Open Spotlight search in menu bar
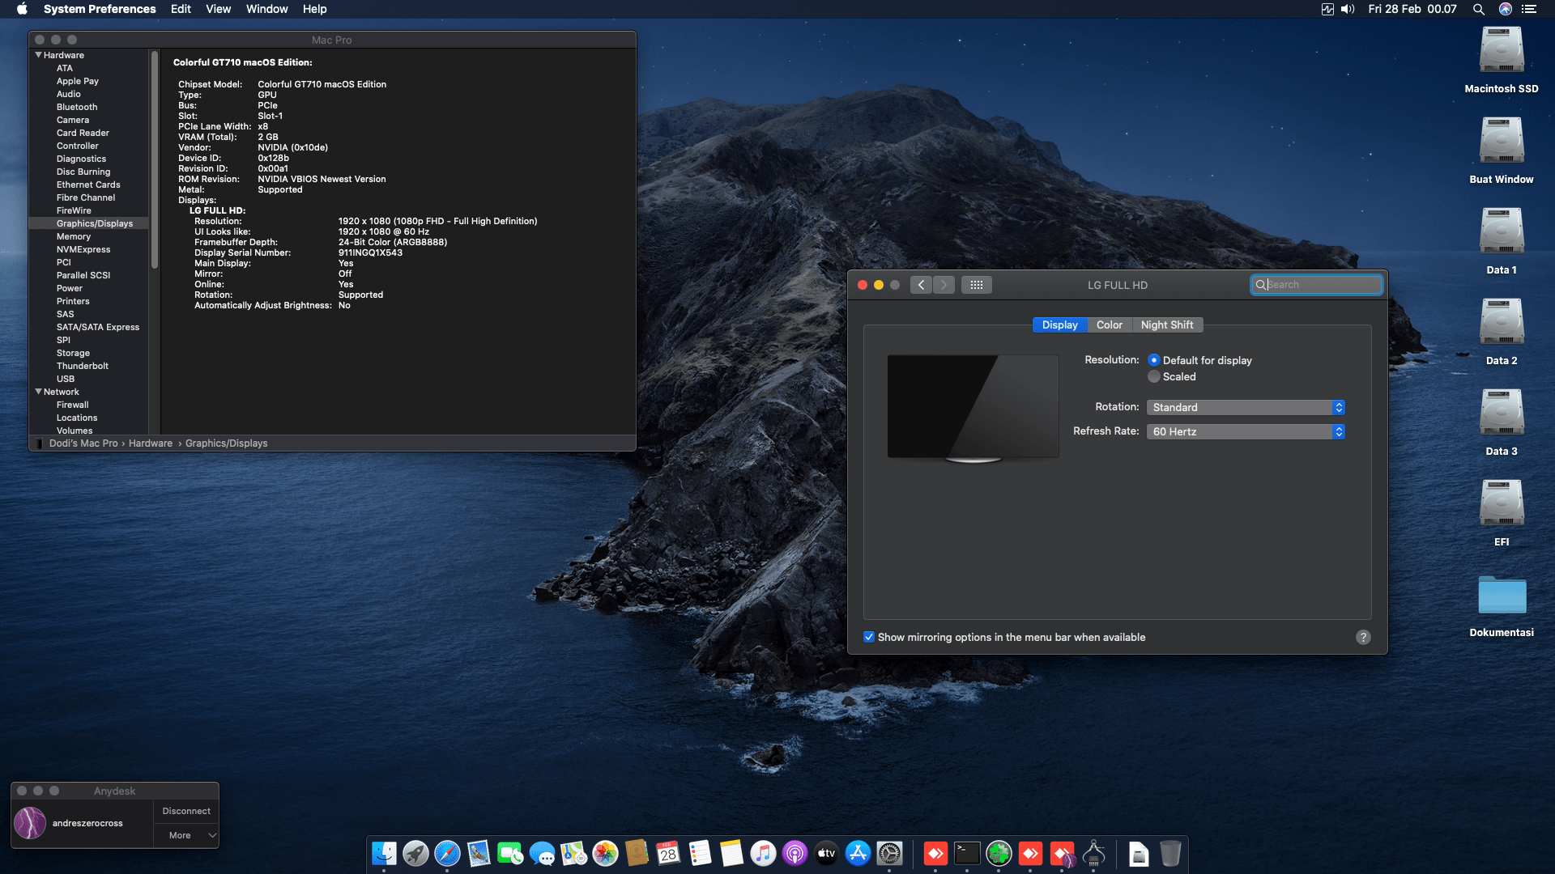 (x=1478, y=9)
